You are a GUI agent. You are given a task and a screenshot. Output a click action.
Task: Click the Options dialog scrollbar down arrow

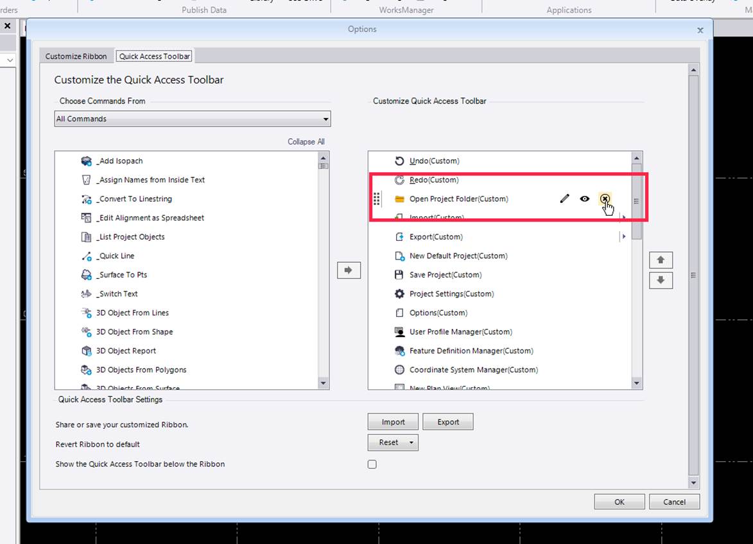click(693, 482)
